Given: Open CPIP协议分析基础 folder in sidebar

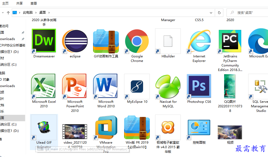Looking at the screenshot, I should click(x=13, y=45).
